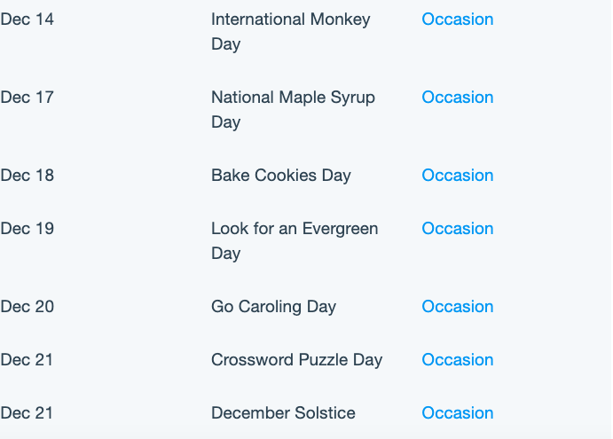Screen dimensions: 613x439
Task: Open the Occasion link for Go Caroling Day
Action: pyautogui.click(x=458, y=307)
